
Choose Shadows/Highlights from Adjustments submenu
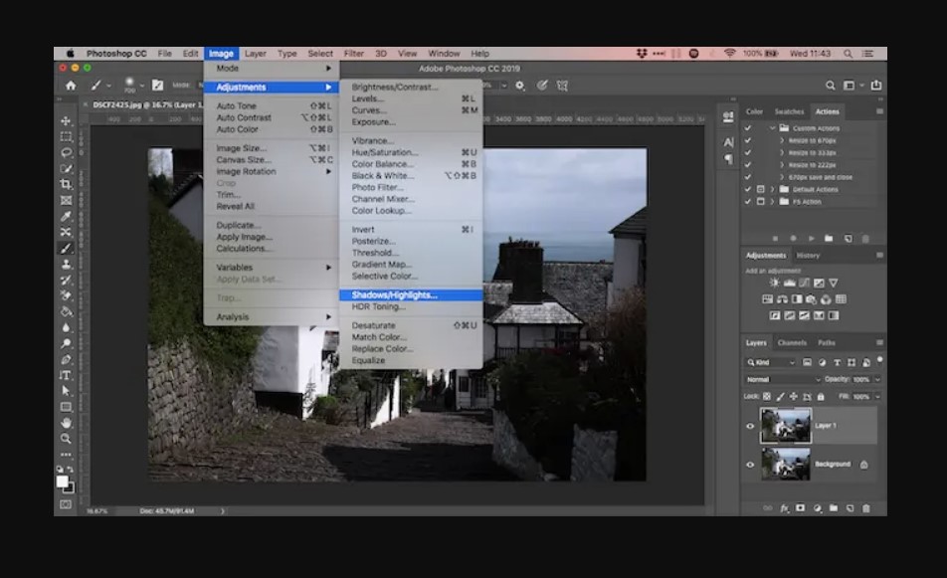395,294
